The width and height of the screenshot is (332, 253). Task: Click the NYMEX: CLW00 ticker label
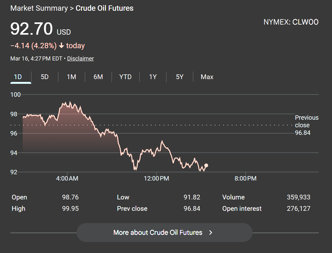click(x=291, y=22)
